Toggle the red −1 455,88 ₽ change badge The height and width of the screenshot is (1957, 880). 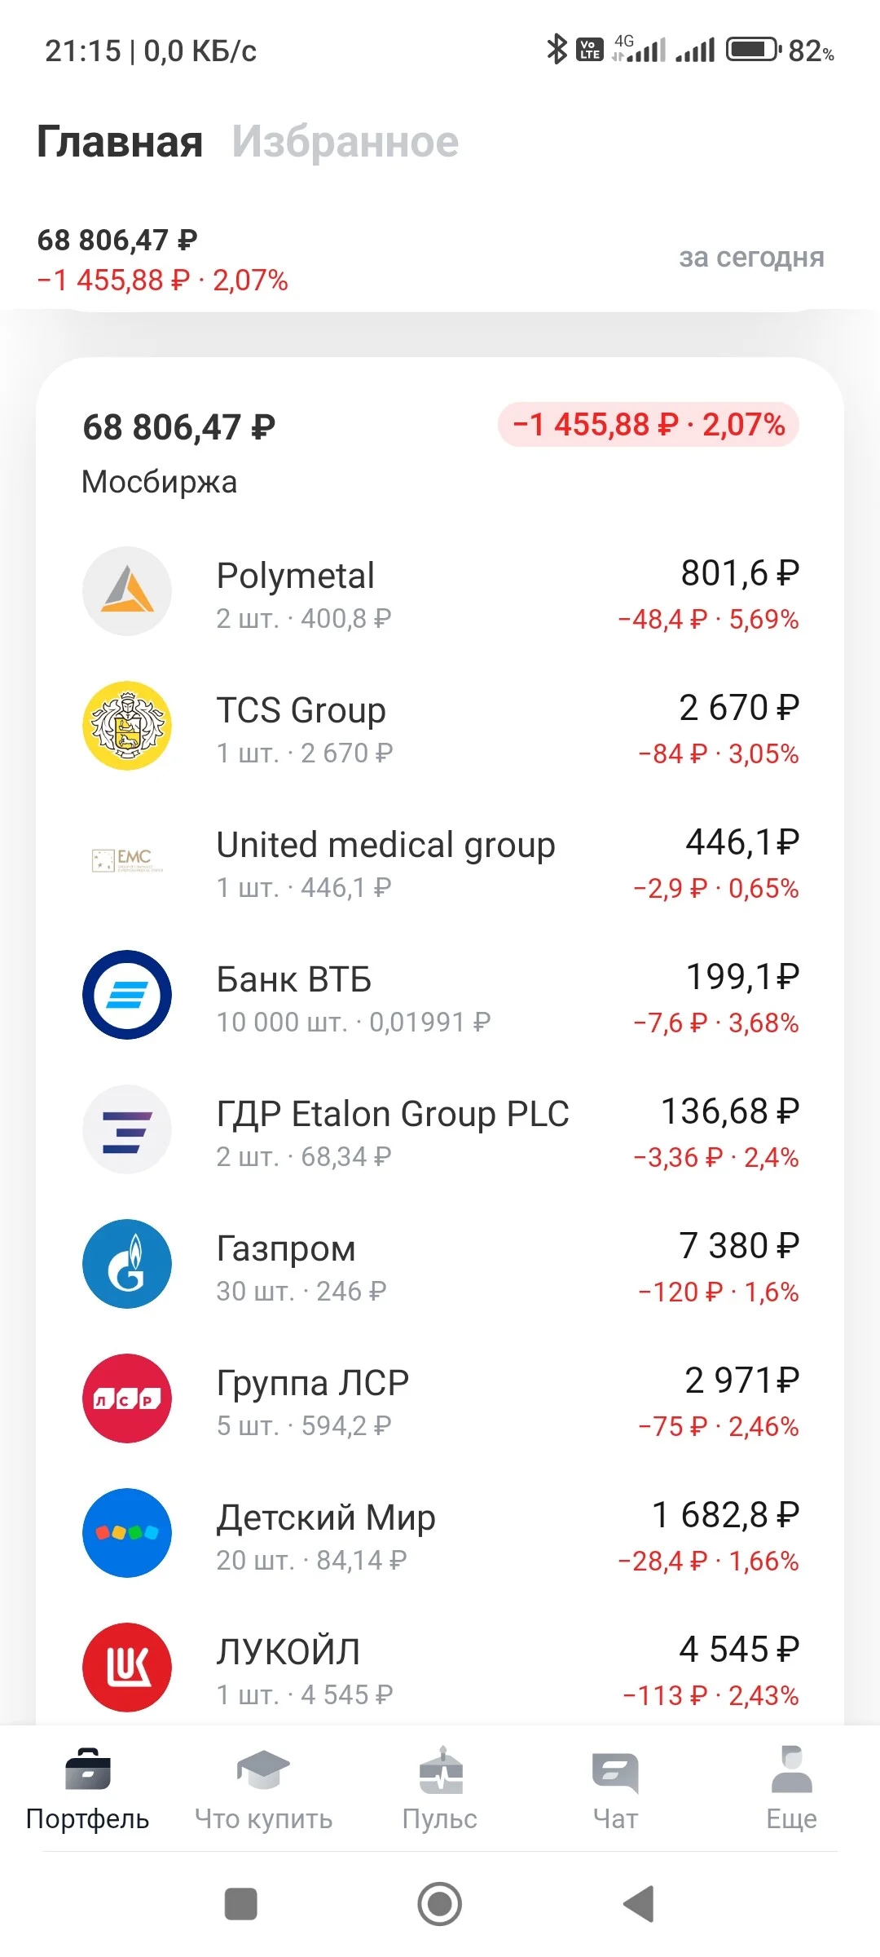point(649,425)
